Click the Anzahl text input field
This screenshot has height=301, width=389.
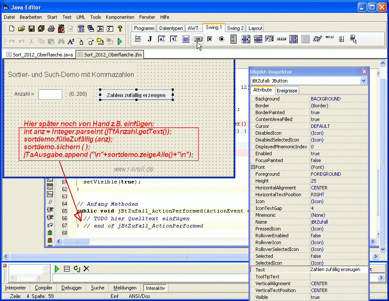tap(50, 94)
